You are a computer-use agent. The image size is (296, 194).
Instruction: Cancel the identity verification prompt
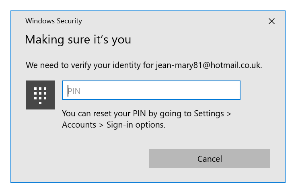coord(210,158)
